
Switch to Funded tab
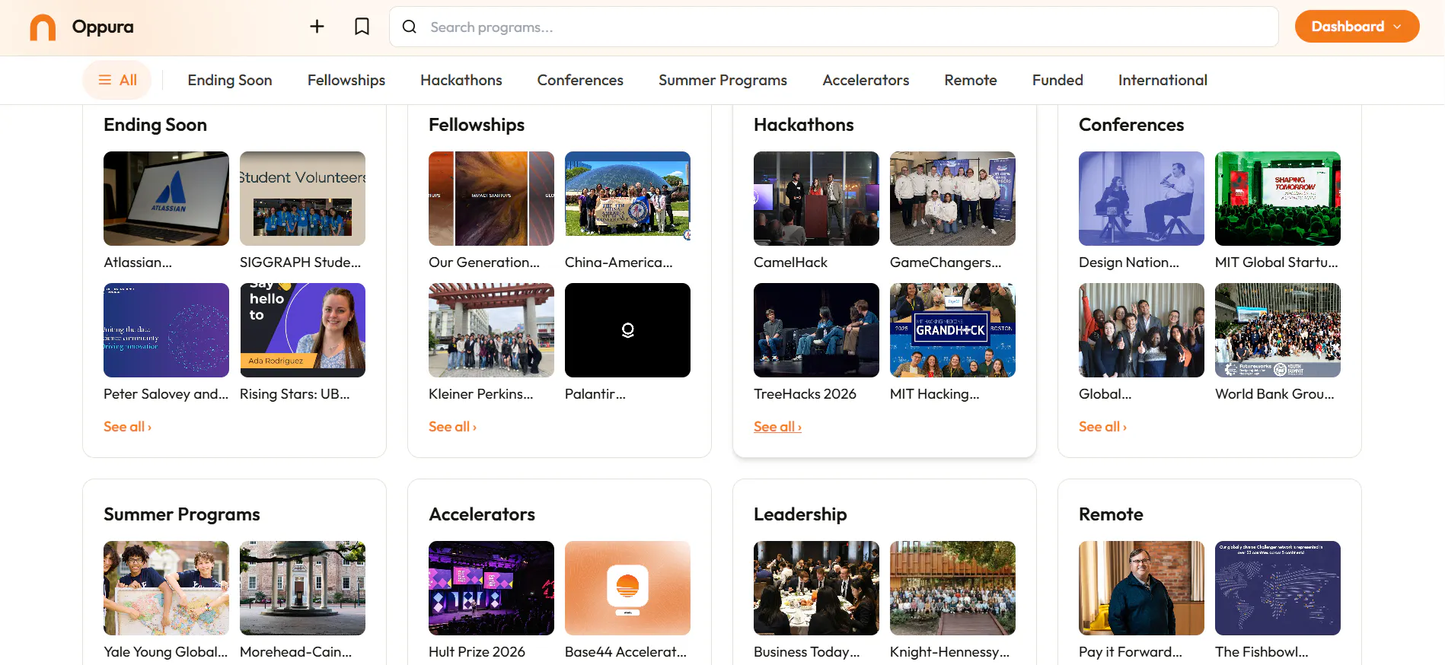point(1057,80)
